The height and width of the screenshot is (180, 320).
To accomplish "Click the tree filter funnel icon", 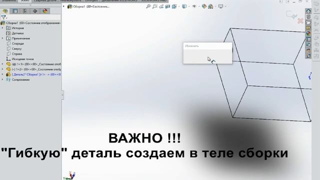I will 3,17.
